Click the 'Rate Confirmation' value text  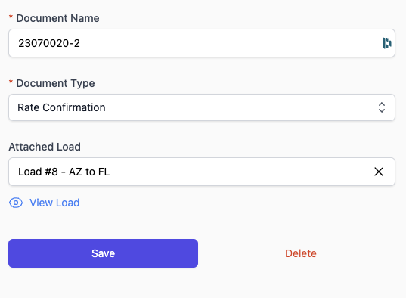pos(61,107)
